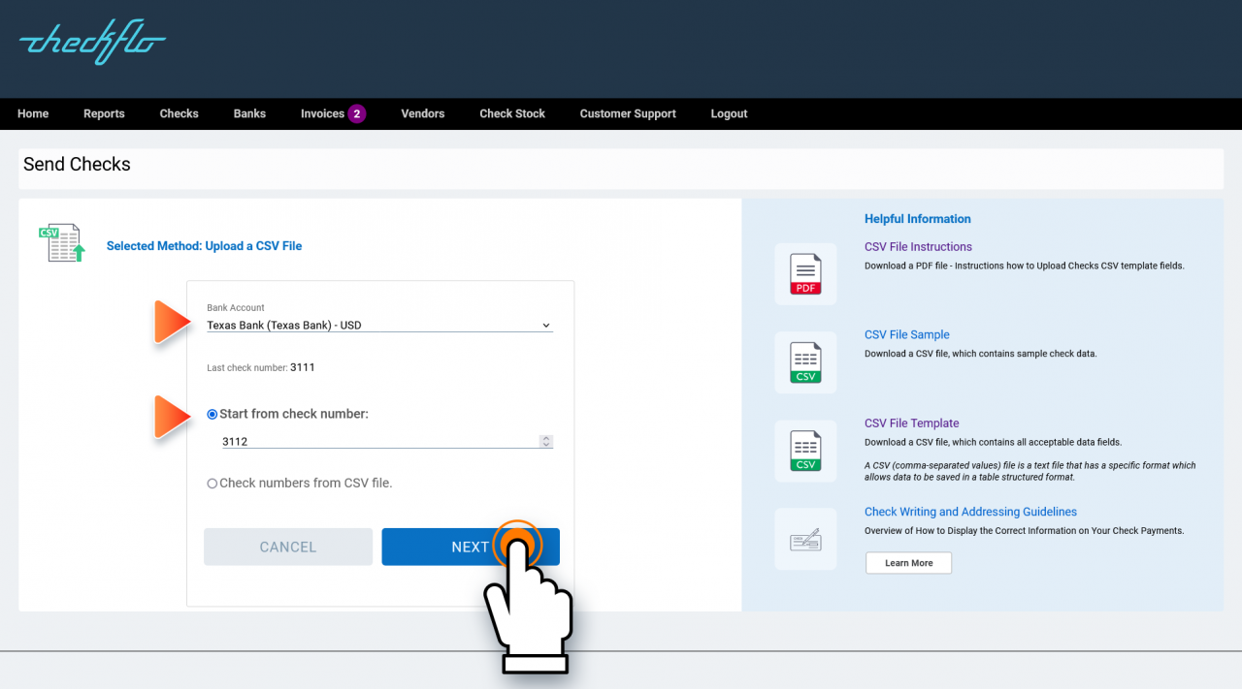The width and height of the screenshot is (1242, 689).
Task: Click the CSV File Template icon
Action: 805,451
